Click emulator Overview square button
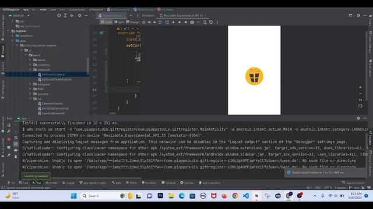Image resolution: width=373 pixels, height=209 pixels. (x=186, y=22)
